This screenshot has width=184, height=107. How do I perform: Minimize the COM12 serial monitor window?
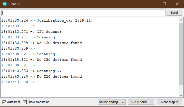[152, 4]
